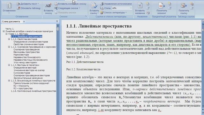Go to Заключительные замечания
The image size is (204, 115).
pos(28,78)
